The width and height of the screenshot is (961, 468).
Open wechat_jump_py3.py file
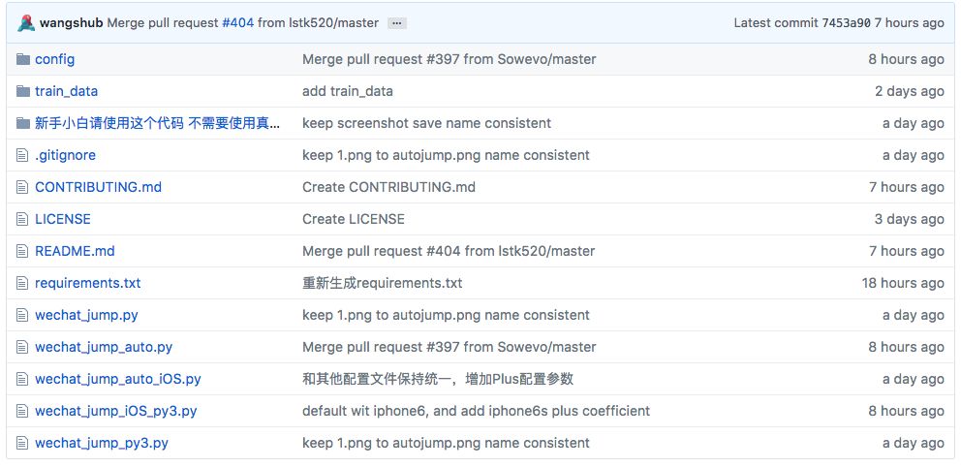tap(101, 443)
